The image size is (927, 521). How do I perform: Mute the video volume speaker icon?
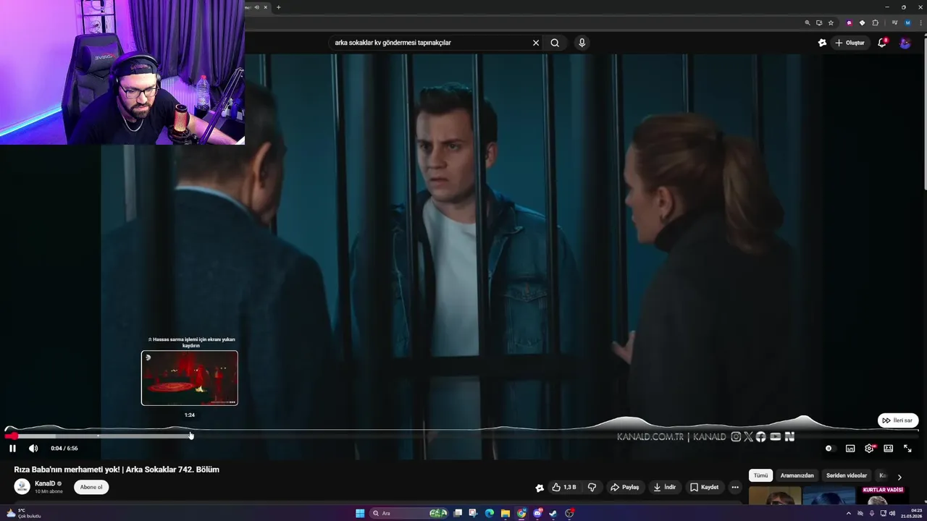(x=33, y=449)
